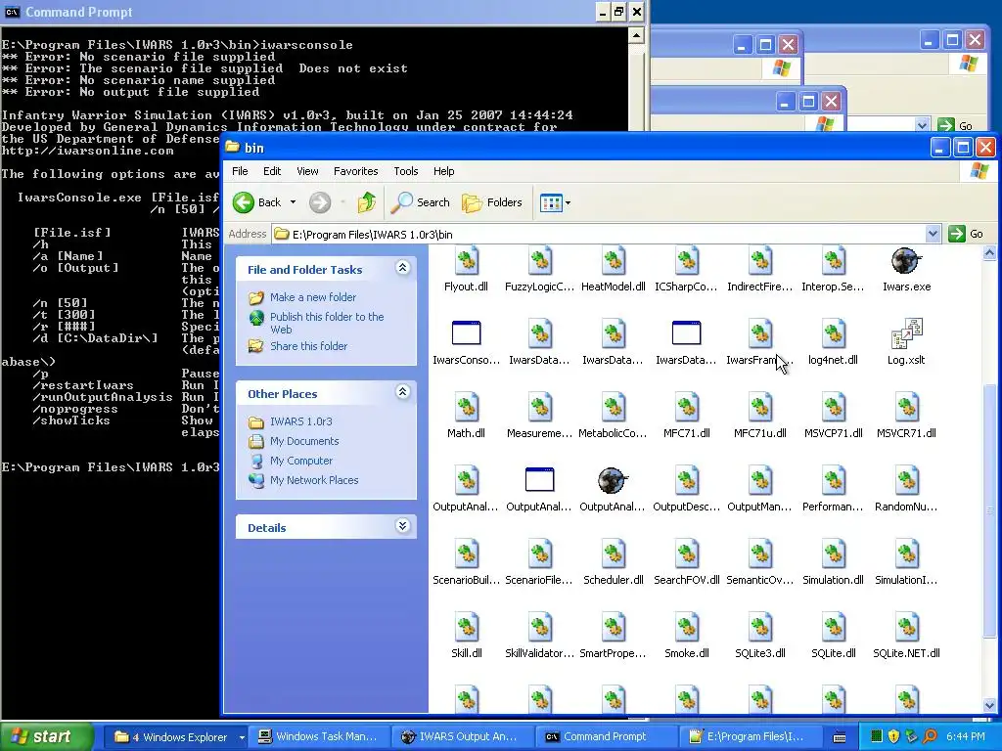1002x751 pixels.
Task: Collapse the File and Folder Tasks panel
Action: (x=402, y=268)
